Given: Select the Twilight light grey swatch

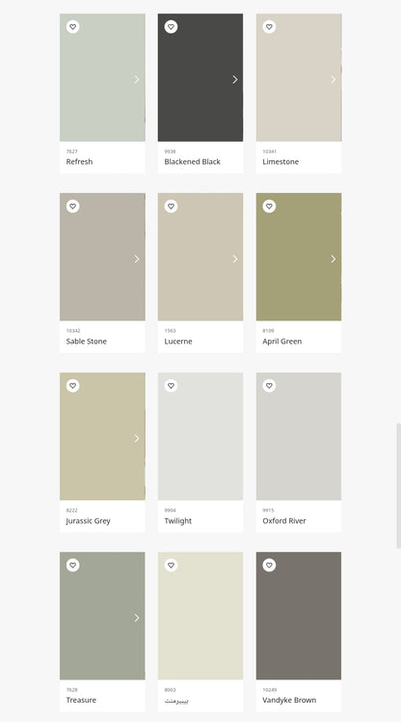Looking at the screenshot, I should coord(200,436).
